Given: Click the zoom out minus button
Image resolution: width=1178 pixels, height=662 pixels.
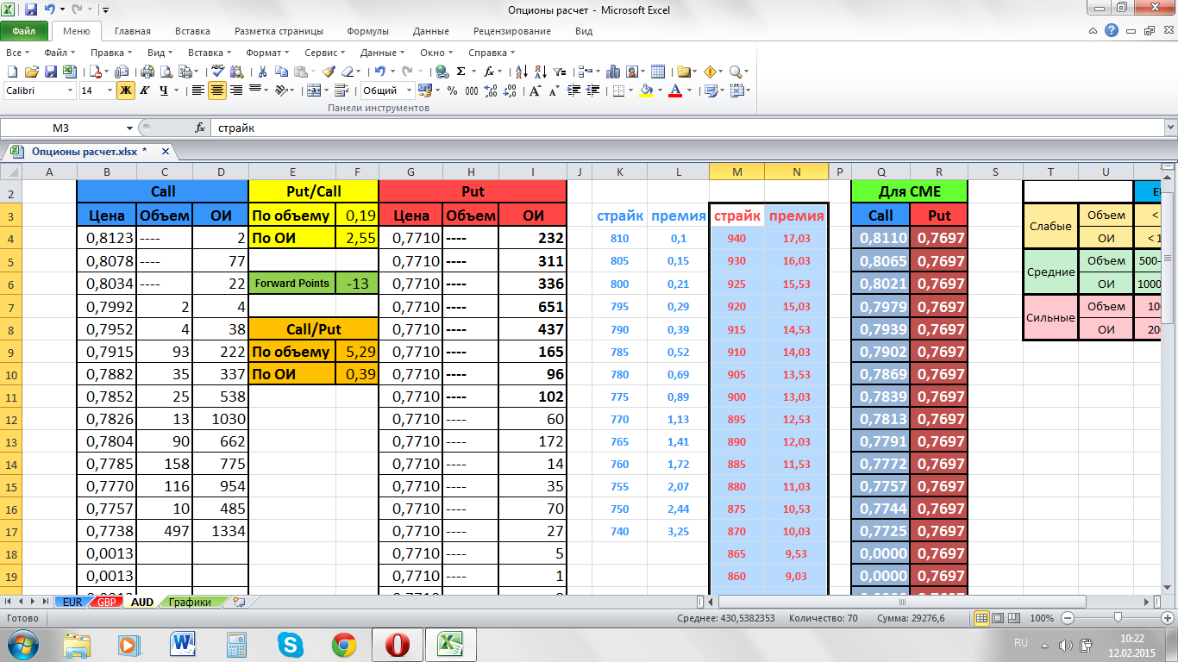Looking at the screenshot, I should (1067, 618).
